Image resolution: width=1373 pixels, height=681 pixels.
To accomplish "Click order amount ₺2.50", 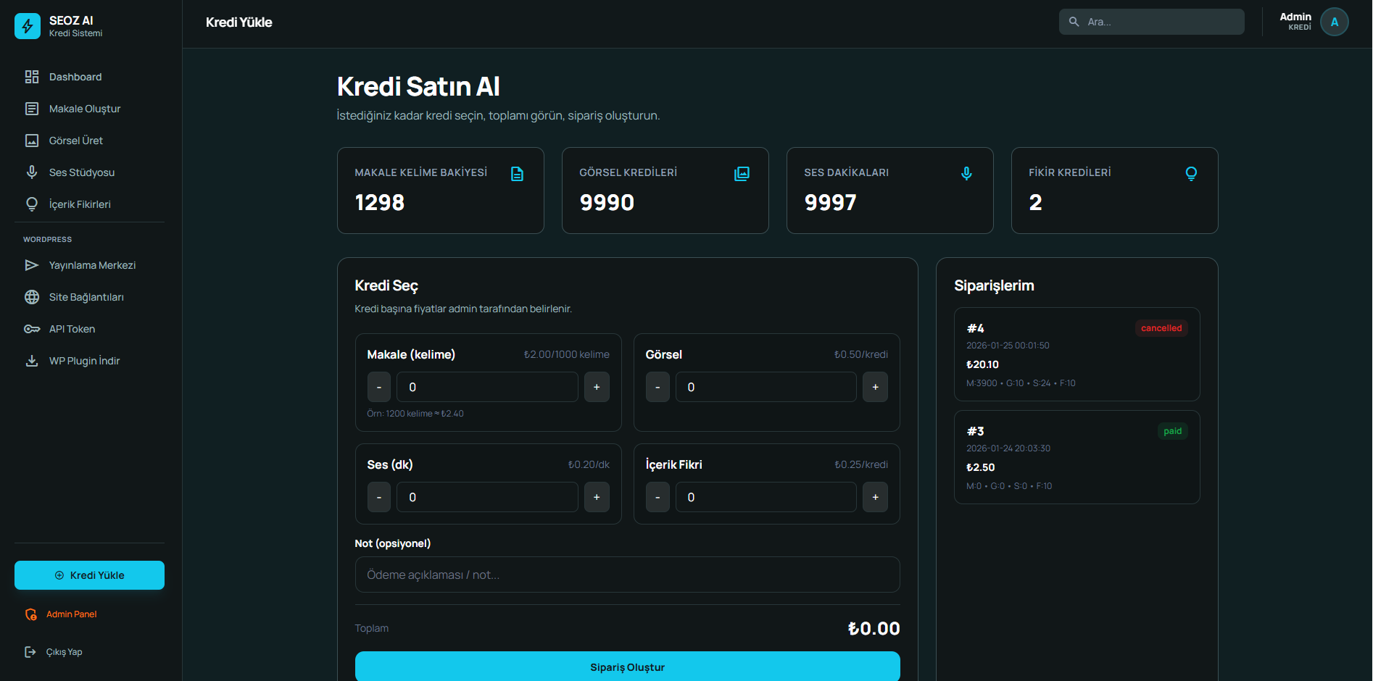I will [x=980, y=467].
